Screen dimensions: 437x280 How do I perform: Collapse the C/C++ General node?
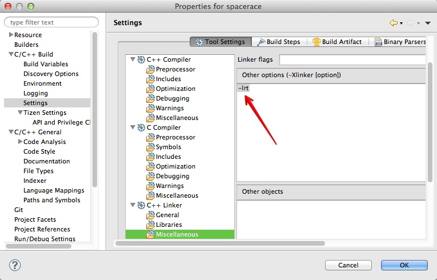(11, 131)
